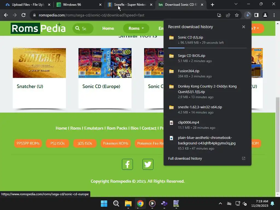Viewport: 280px width, 210px height.
Task: Reload the Romspedia page
Action: coord(24,15)
